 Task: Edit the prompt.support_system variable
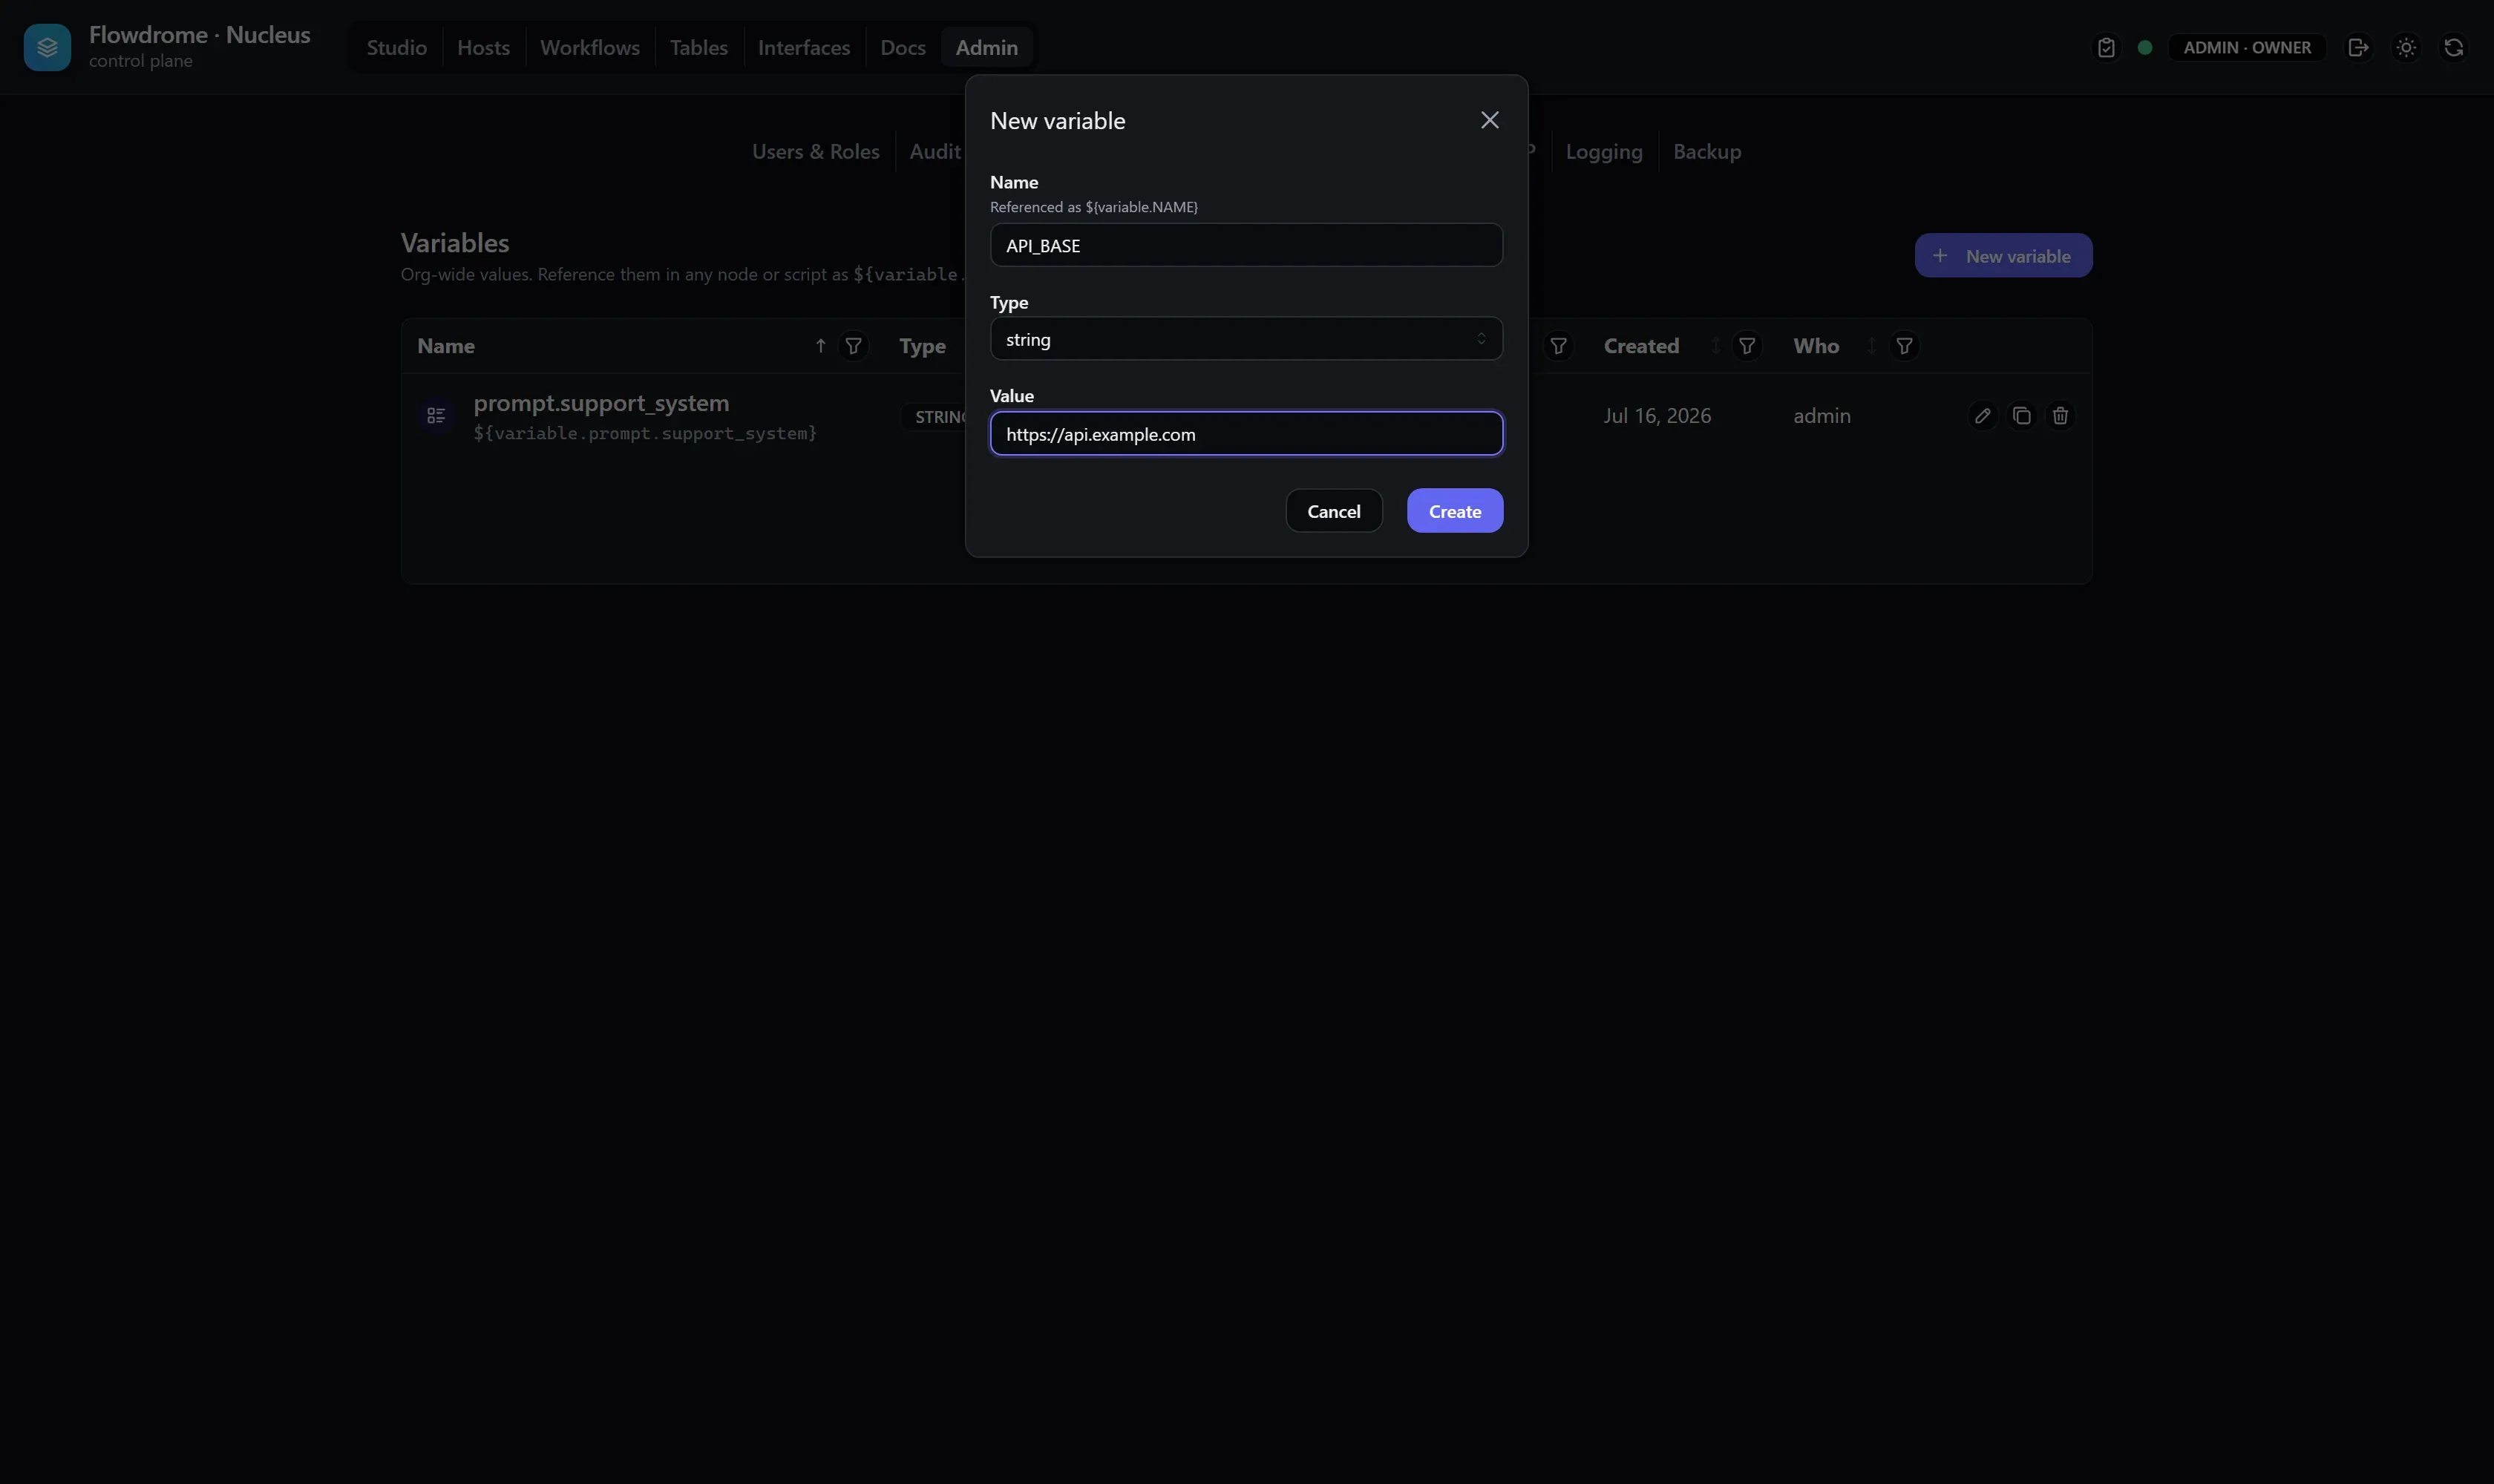pyautogui.click(x=1982, y=415)
